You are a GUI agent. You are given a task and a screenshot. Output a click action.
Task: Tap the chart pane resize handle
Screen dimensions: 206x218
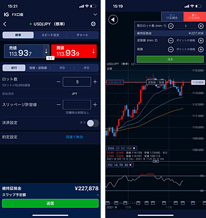tap(156, 161)
